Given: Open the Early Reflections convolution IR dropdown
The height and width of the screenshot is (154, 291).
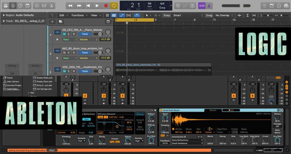Looking at the screenshot, I should [x=187, y=140].
